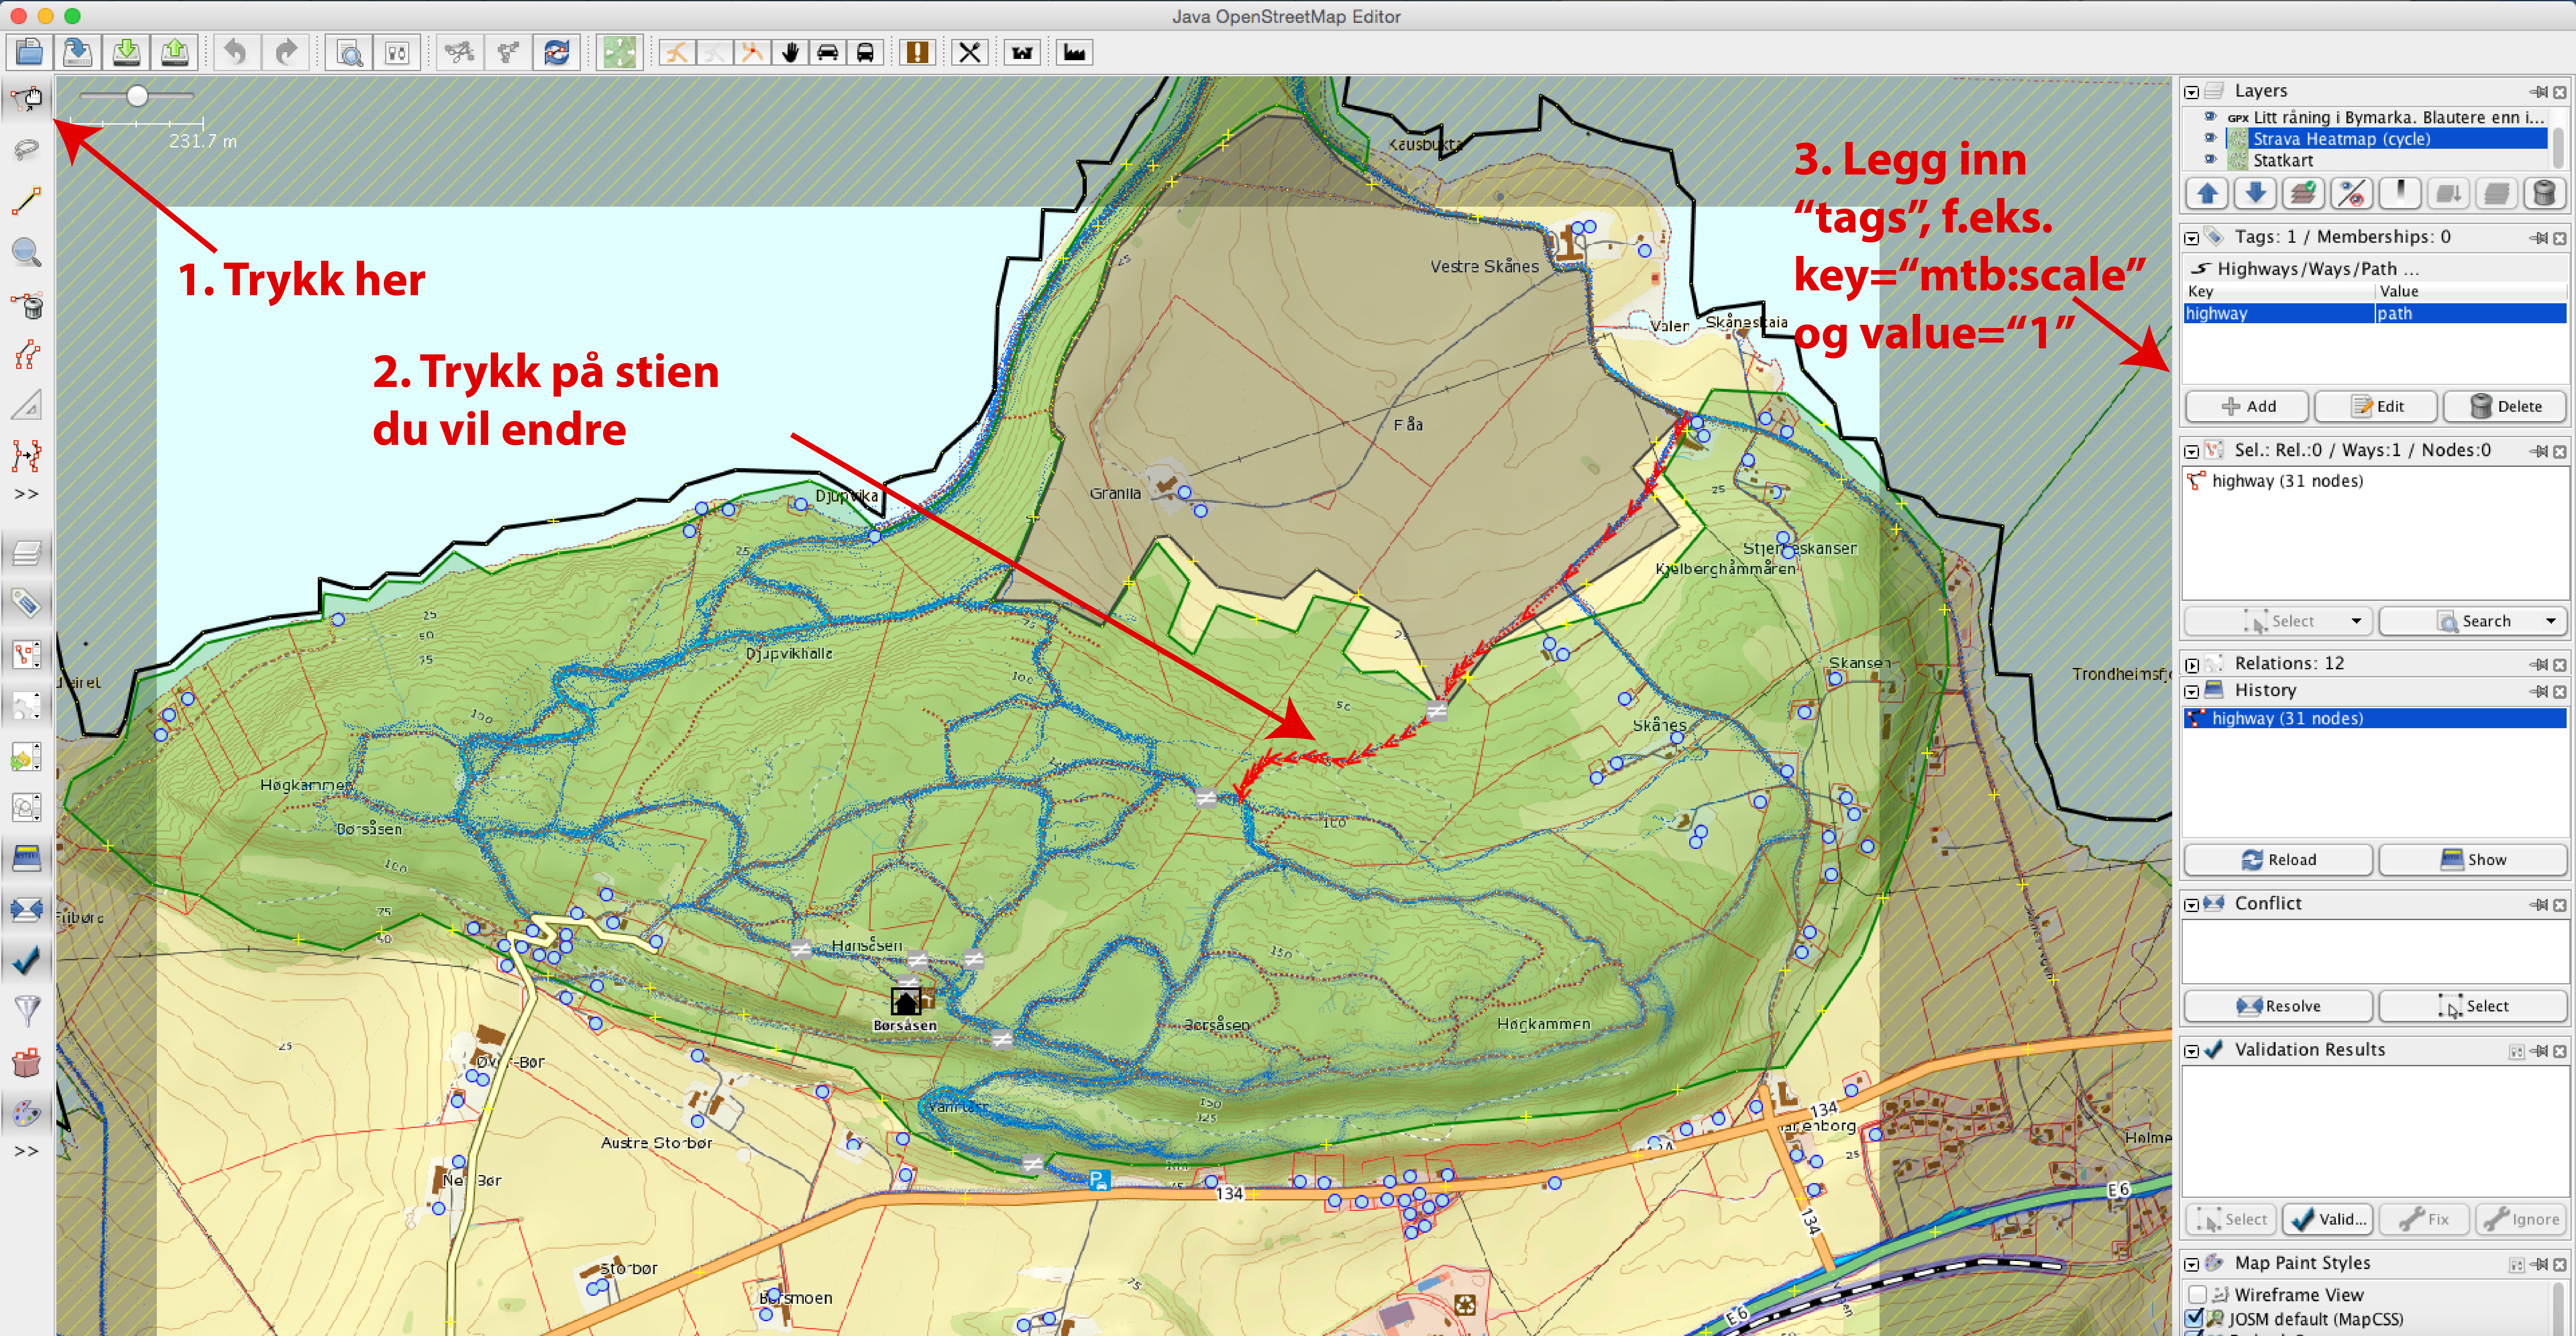Toggle visibility of the GPX Bymarka layer
The image size is (2576, 1336).
point(2211,117)
